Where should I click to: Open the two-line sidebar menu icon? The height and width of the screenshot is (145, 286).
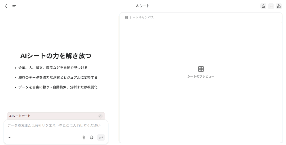coord(14,6)
